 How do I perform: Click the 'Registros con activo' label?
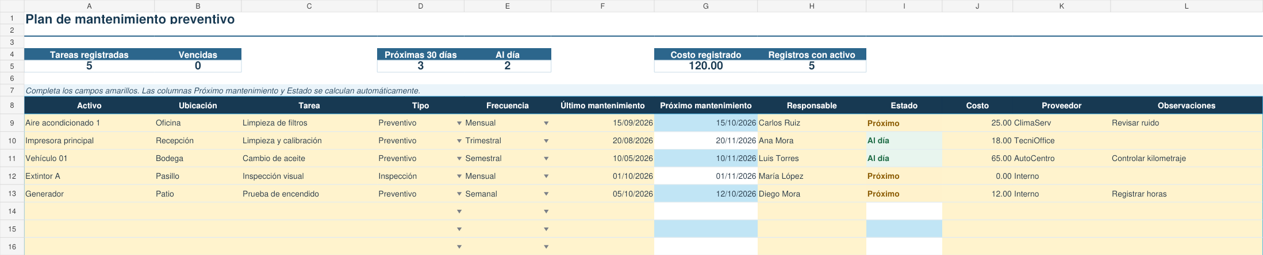point(812,55)
